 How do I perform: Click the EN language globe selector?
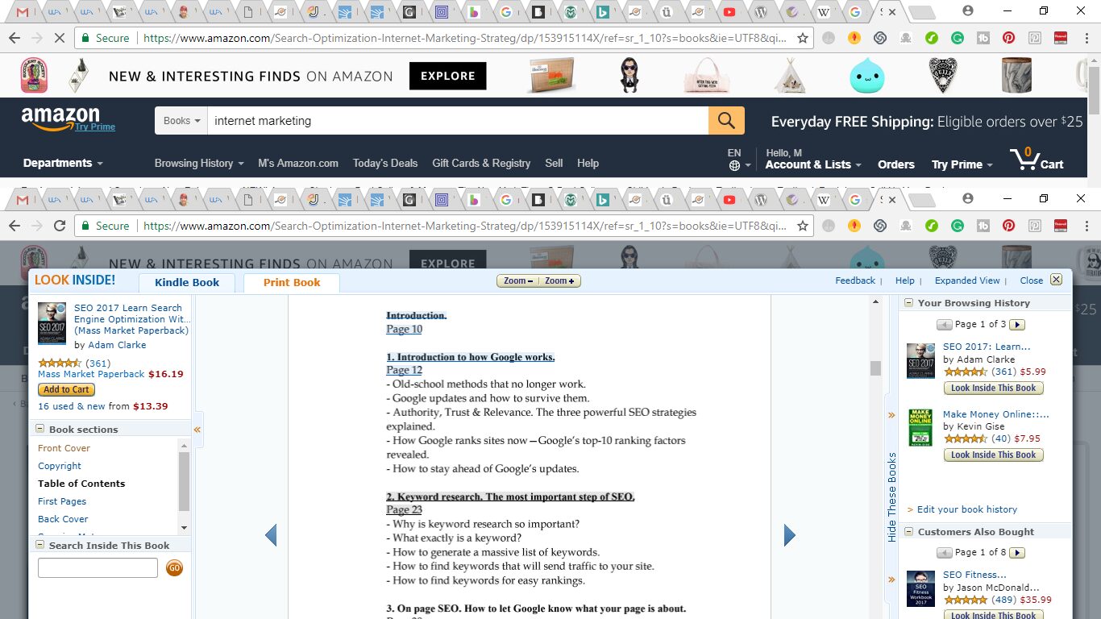(x=738, y=160)
